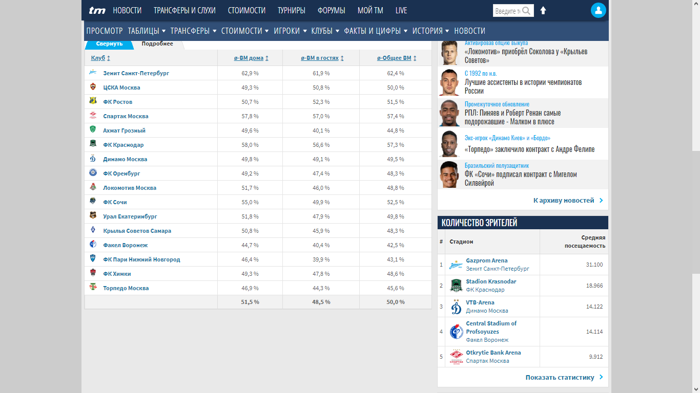Click into the search input field

(x=507, y=11)
